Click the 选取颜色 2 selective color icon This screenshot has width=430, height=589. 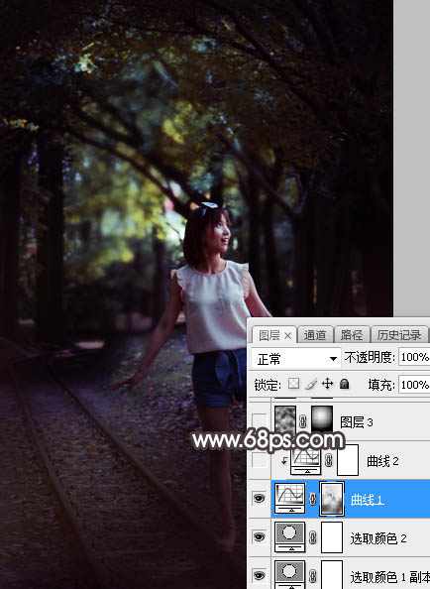coord(289,536)
